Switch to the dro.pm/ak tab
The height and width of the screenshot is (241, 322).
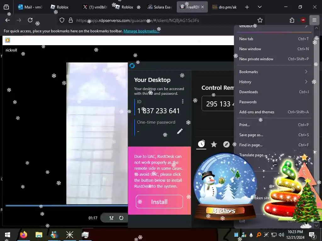[x=225, y=7]
